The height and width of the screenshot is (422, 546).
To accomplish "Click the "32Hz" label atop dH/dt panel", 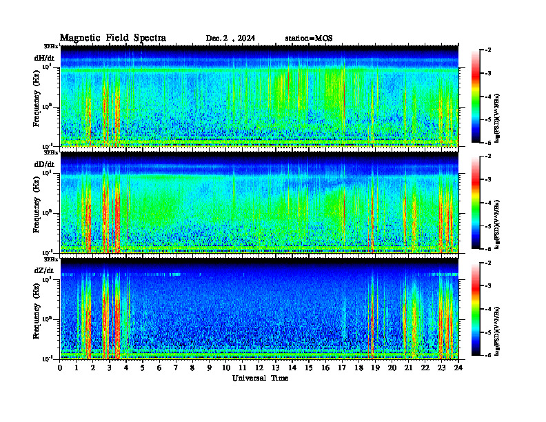I will (51, 46).
